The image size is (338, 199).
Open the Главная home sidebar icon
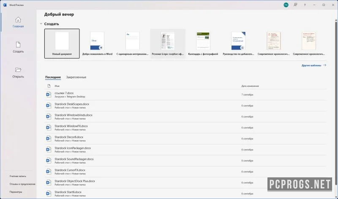18,20
